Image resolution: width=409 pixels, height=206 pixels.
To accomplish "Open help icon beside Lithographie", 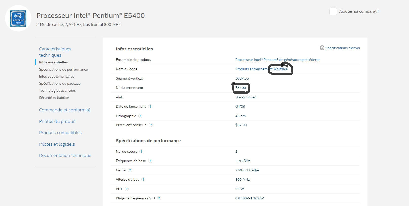I will (140, 116).
